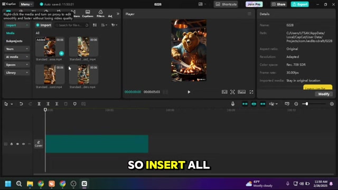Open the selection tool mode dropdown arrow
This screenshot has height=190, width=338.
point(12,104)
